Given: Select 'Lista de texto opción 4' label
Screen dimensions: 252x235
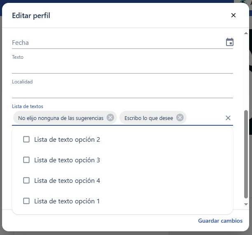Looking at the screenshot, I should [67, 181].
